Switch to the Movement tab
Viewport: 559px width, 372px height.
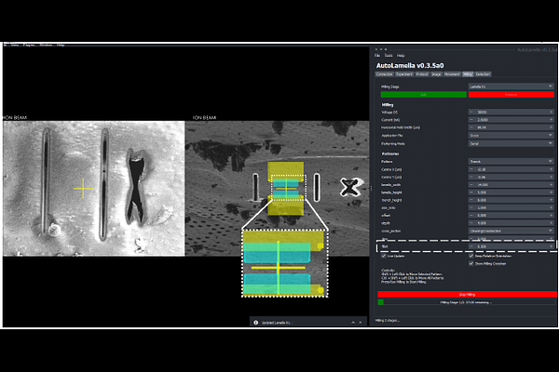[x=452, y=74]
